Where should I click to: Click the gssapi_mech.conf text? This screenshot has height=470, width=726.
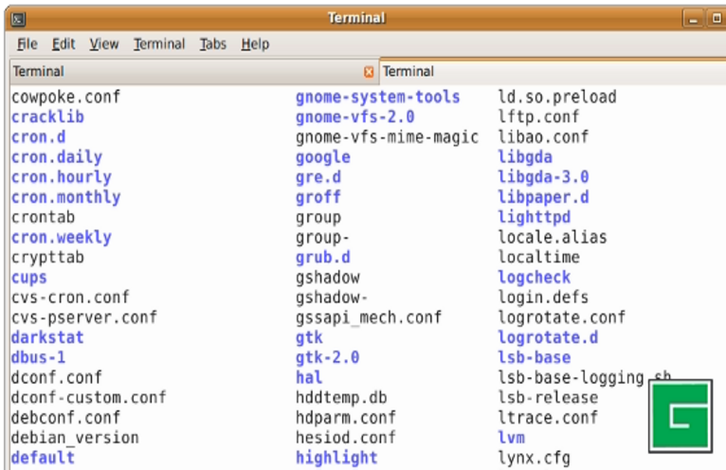click(x=369, y=317)
